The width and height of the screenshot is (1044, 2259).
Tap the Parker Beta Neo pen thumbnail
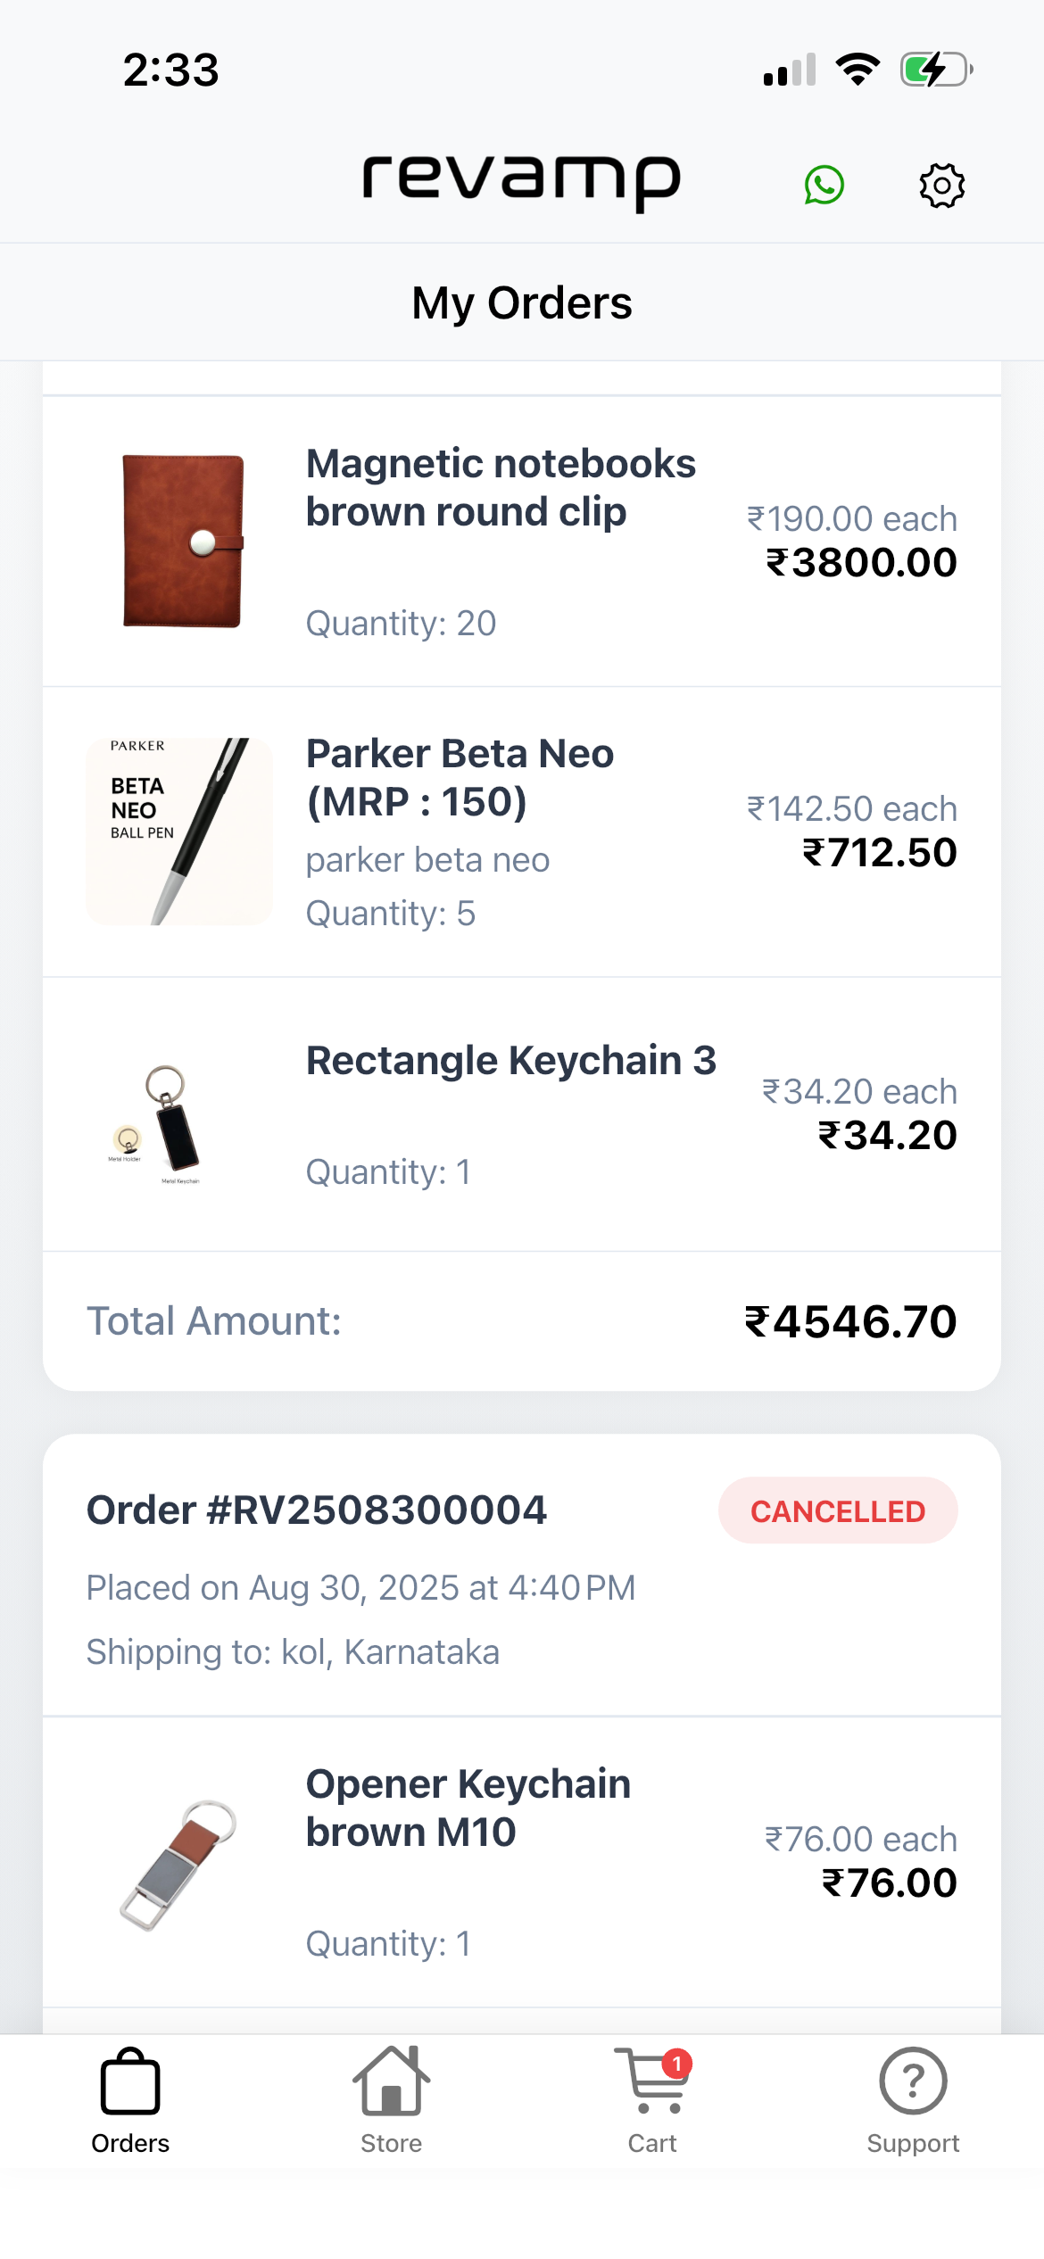179,831
